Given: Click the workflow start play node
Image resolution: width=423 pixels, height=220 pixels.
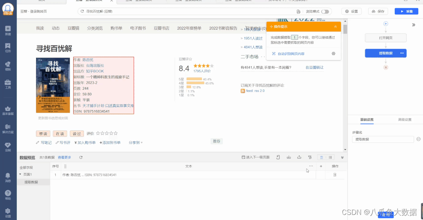Looking at the screenshot, I should point(386,24).
